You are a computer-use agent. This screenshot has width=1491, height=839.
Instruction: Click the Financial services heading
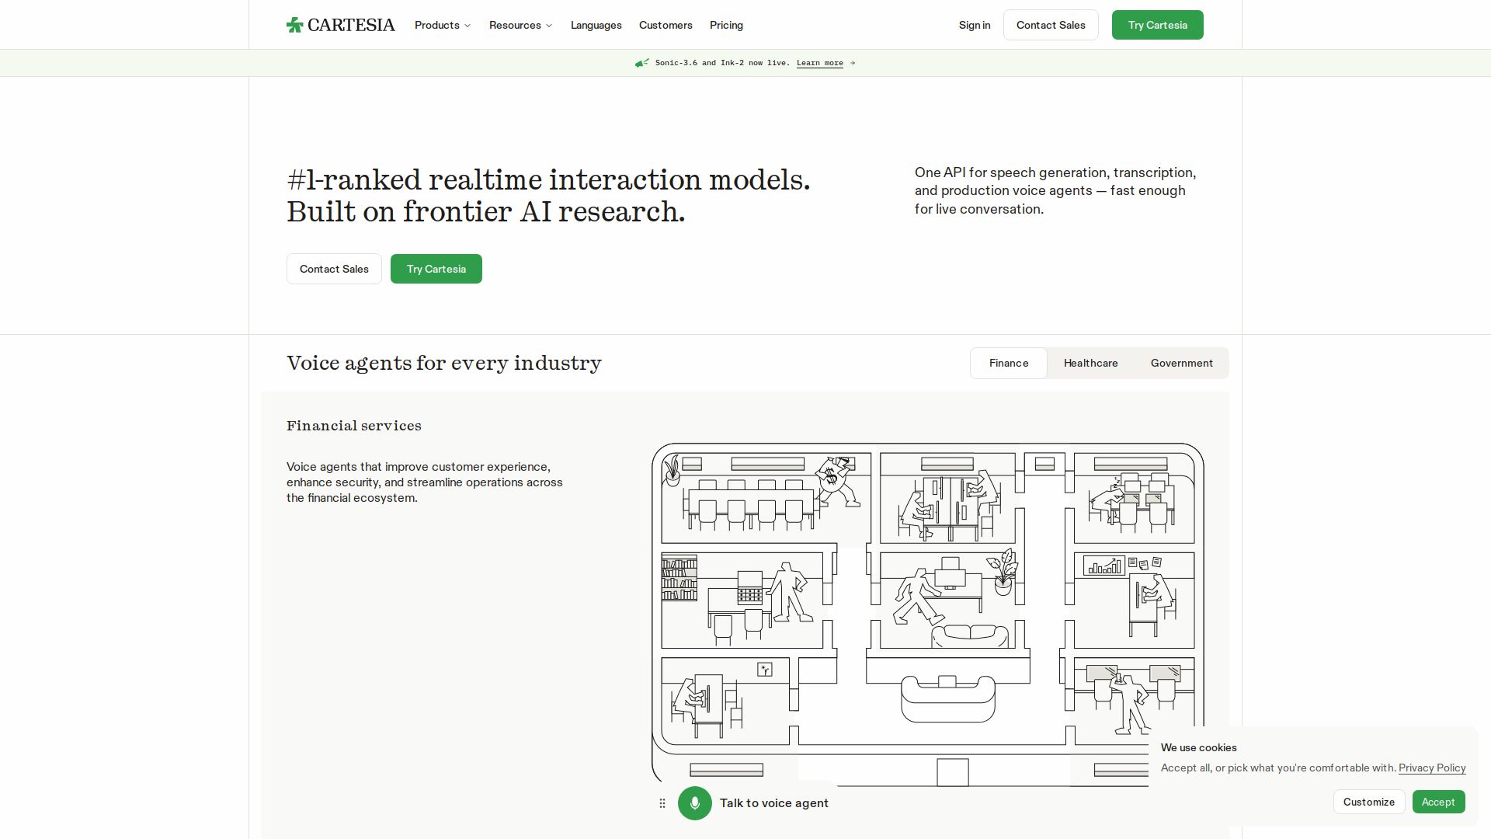pyautogui.click(x=354, y=426)
